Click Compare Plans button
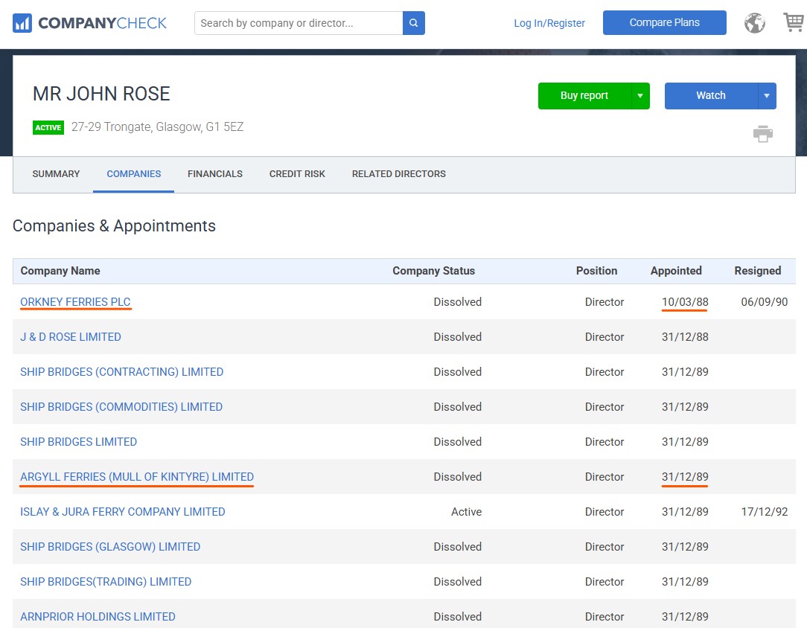This screenshot has width=807, height=628. 665,22
